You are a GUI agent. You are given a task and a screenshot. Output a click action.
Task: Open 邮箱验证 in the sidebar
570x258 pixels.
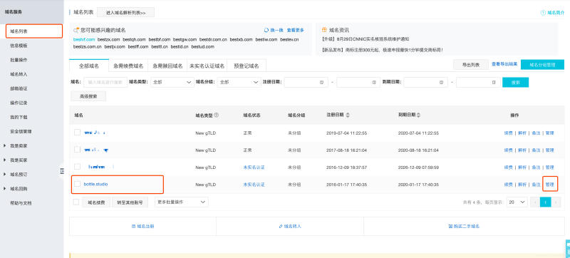pos(19,88)
